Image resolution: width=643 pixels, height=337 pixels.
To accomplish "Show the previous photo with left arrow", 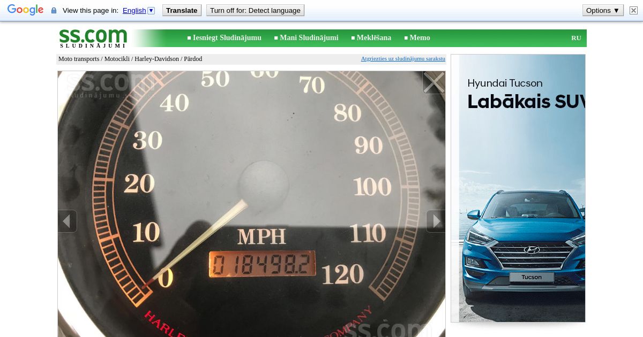I will tap(67, 221).
